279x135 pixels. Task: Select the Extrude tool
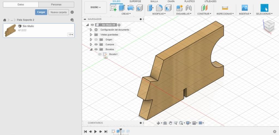122,8
